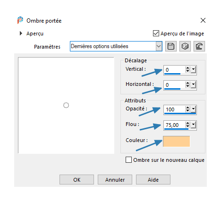This screenshot has width=221, height=201.
Task: Open the Flou value slider popup
Action: (x=194, y=125)
